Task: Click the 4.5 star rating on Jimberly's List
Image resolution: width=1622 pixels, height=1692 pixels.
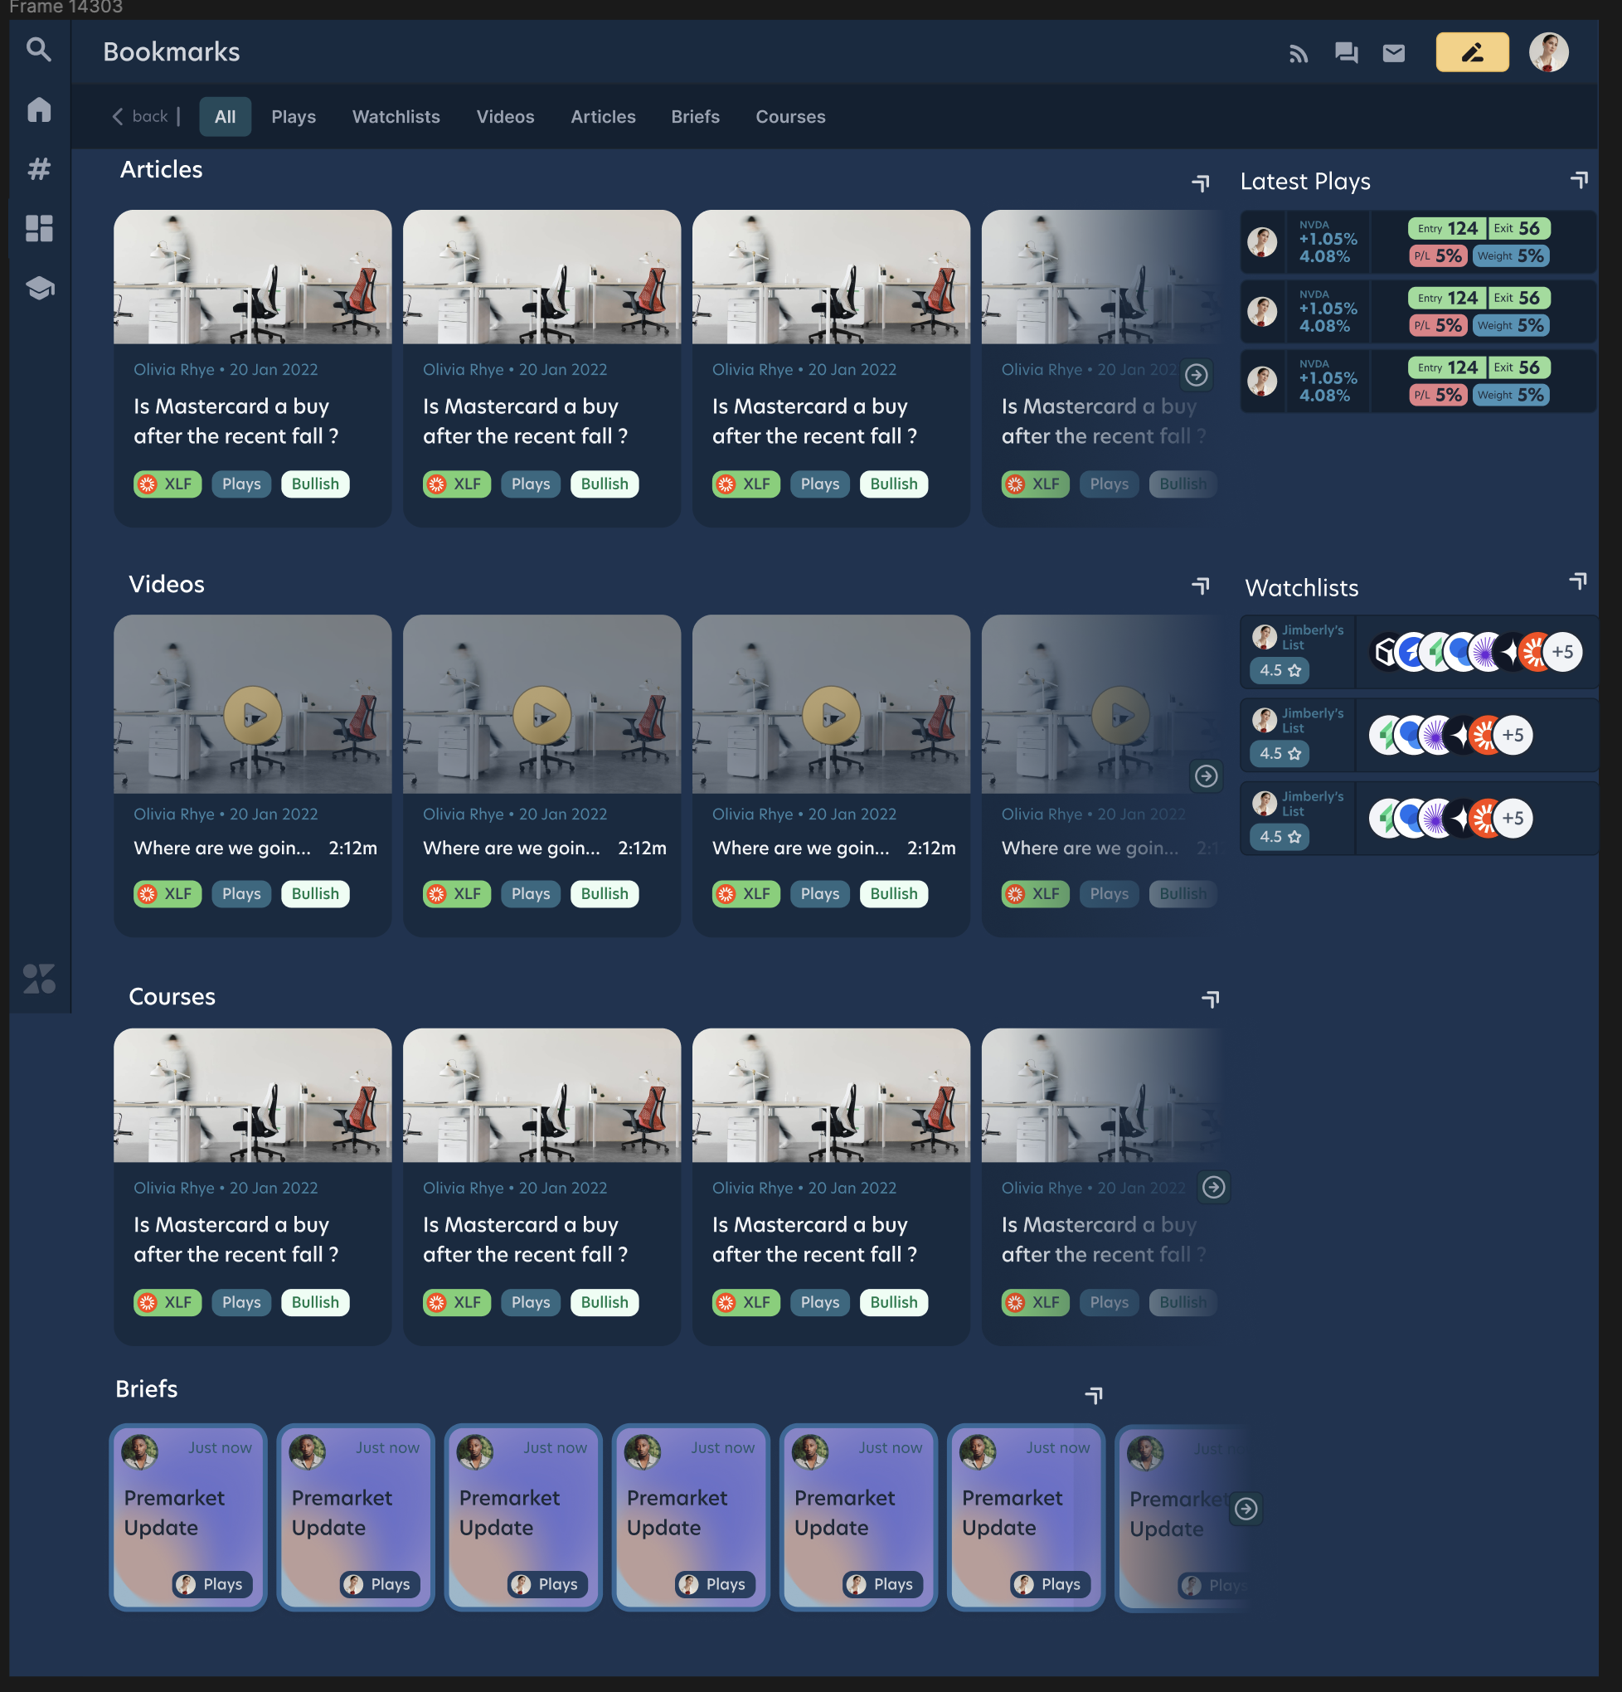Action: pos(1279,671)
